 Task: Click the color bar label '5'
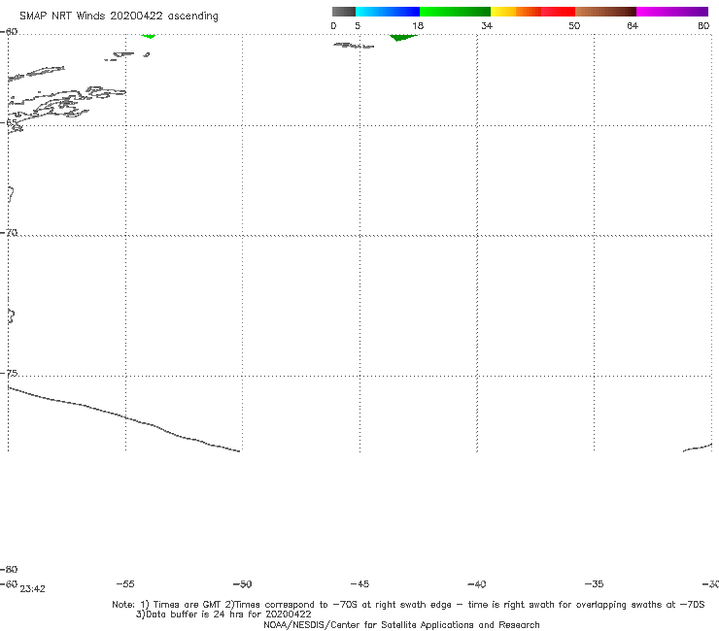[358, 25]
